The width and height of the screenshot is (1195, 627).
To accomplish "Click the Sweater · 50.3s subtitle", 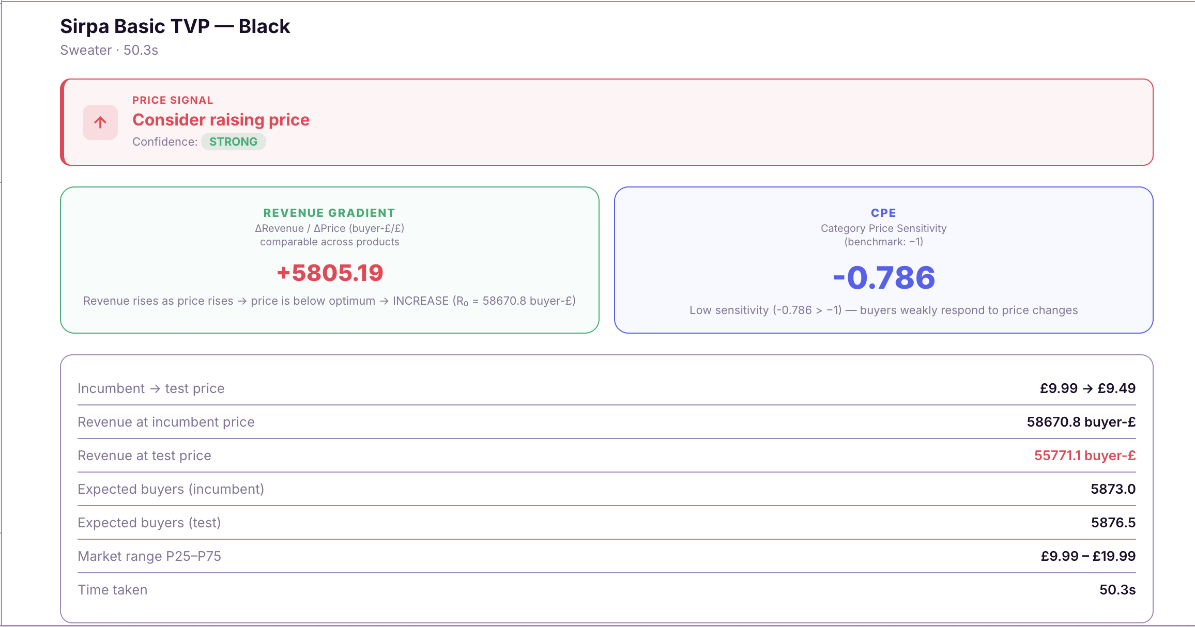I will tap(109, 50).
